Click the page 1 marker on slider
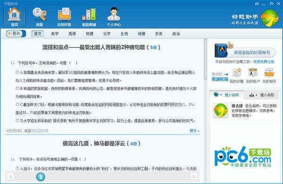283x184 pixels. coord(41,177)
